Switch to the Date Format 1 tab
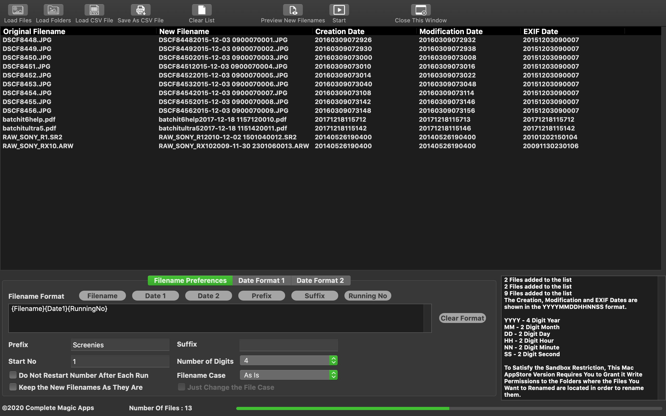 click(x=261, y=280)
